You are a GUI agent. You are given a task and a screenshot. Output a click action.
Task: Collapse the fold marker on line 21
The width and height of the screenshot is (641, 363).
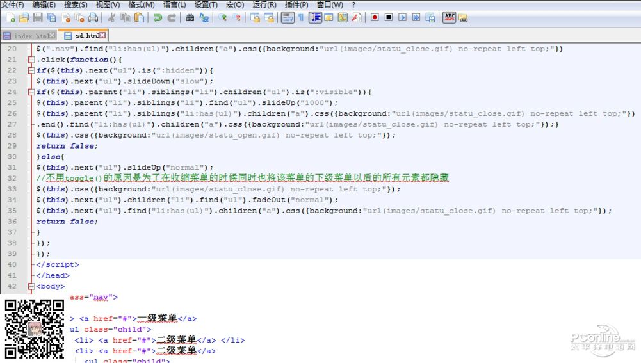tap(32, 60)
